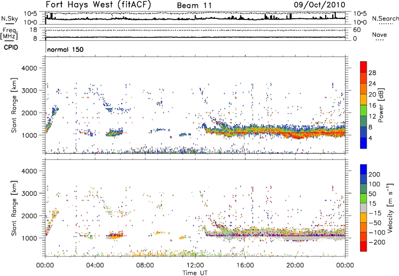The width and height of the screenshot is (399, 276).
Task: Select the 1000 tick on the velocity panel
Action: coord(29,238)
